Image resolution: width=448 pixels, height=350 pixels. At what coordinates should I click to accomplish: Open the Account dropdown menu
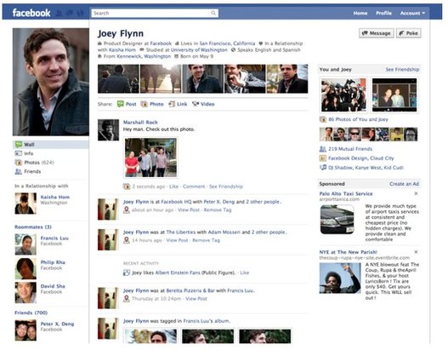tap(412, 13)
